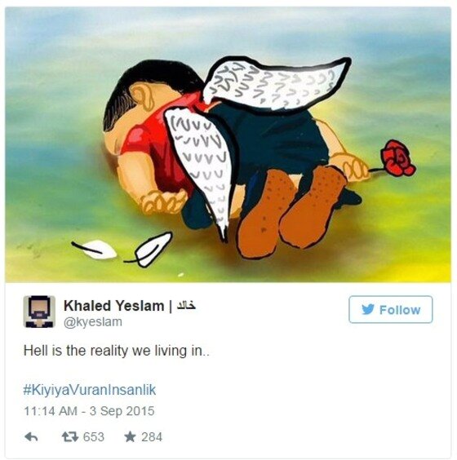Screen dimensions: 457x460
Task: Open the Khaled Yeslam display name
Action: [x=114, y=306]
